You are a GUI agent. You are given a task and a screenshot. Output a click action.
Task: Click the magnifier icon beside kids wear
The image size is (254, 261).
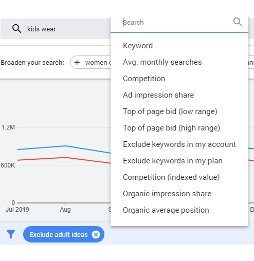(16, 29)
